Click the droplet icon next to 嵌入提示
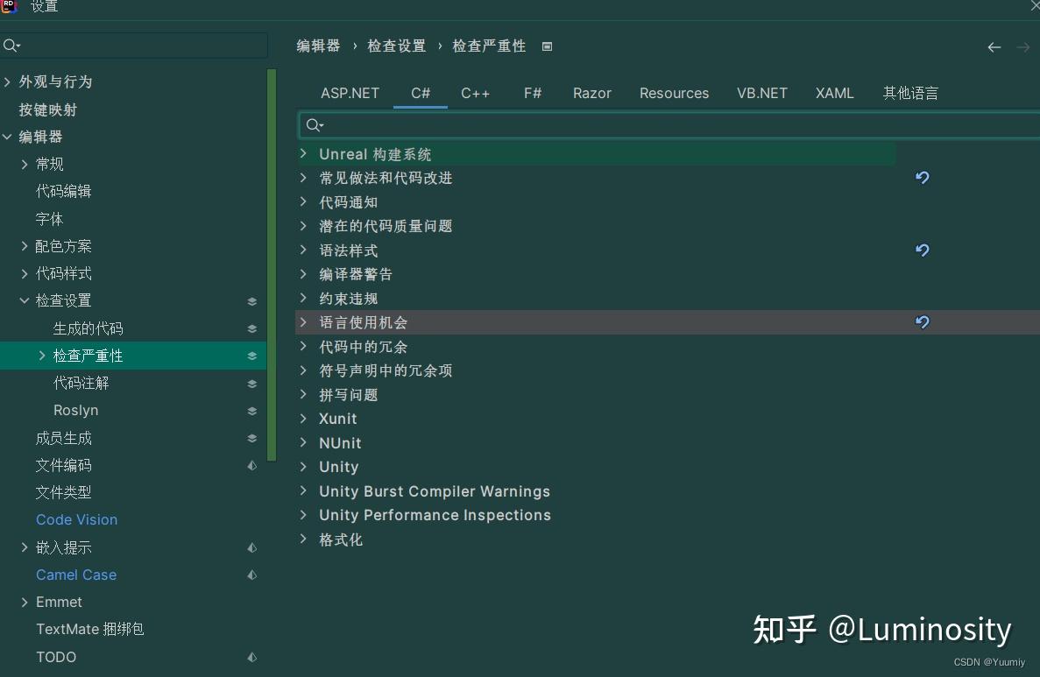The image size is (1040, 677). pyautogui.click(x=251, y=547)
